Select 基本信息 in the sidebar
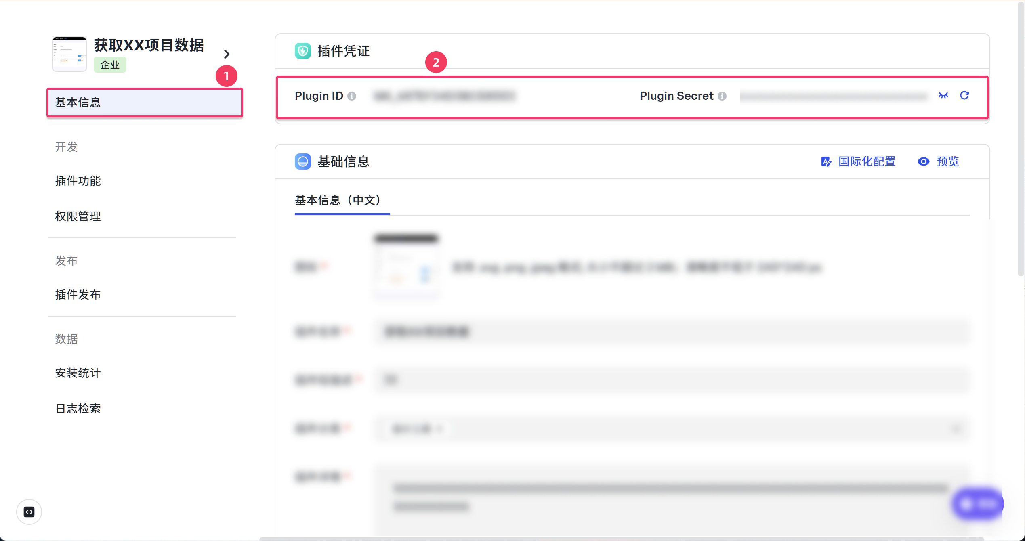1025x541 pixels. (x=145, y=103)
